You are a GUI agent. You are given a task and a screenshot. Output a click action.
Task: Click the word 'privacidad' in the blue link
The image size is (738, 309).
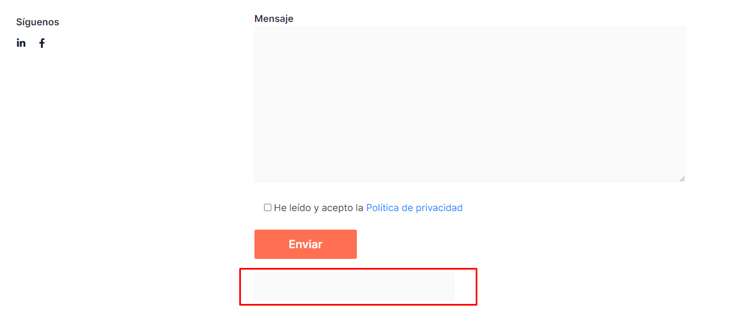(439, 208)
